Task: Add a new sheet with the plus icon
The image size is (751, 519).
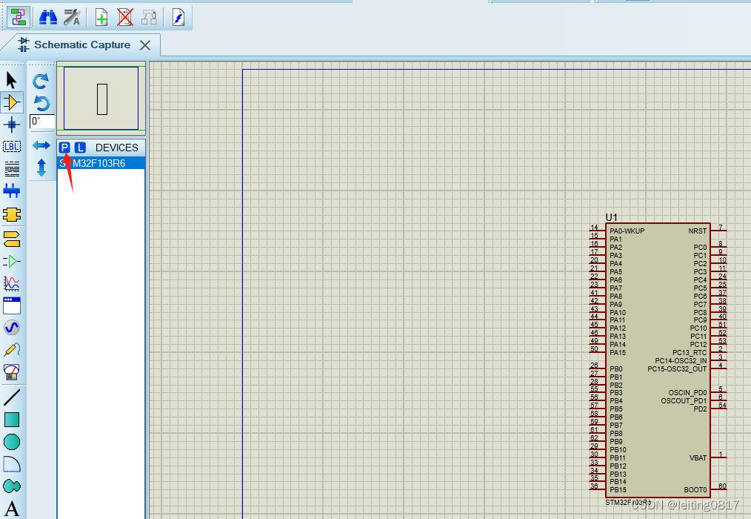Action: pyautogui.click(x=101, y=18)
